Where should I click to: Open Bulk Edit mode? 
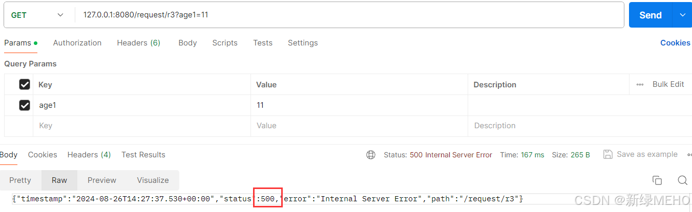click(x=668, y=84)
